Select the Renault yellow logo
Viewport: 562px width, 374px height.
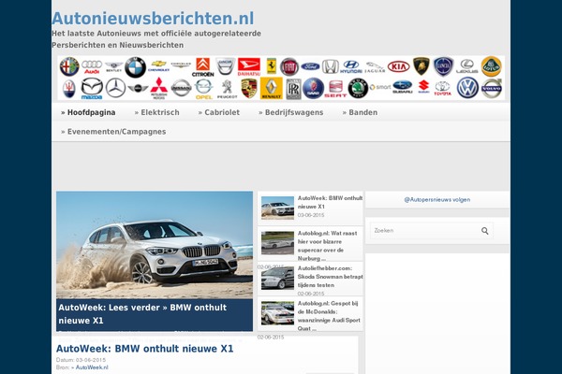[272, 89]
